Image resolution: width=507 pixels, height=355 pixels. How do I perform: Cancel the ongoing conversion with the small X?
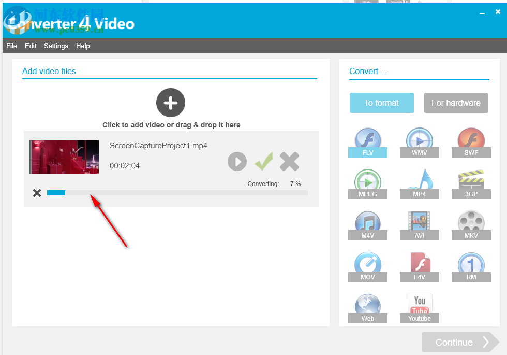coord(37,192)
